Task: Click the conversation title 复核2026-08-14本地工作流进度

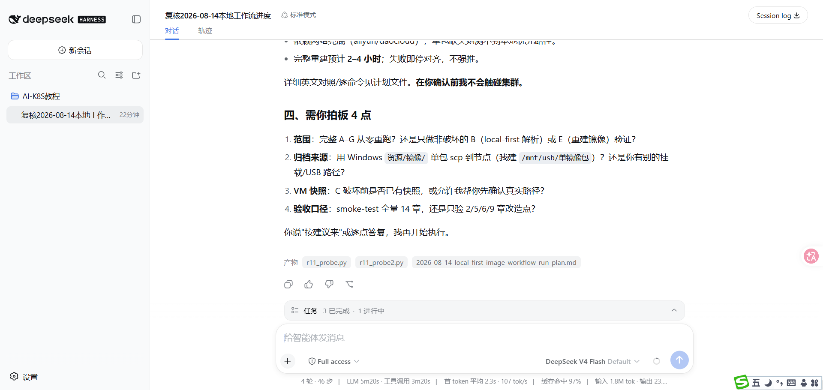Action: (218, 15)
